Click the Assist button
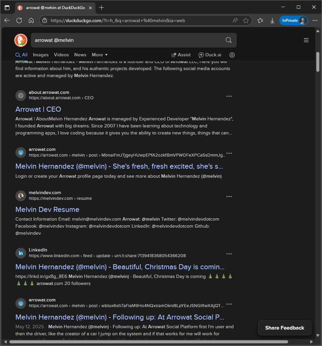322x346 pixels. click(x=181, y=55)
